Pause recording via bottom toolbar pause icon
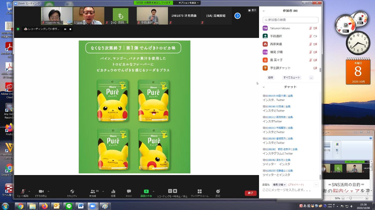 click(x=170, y=191)
